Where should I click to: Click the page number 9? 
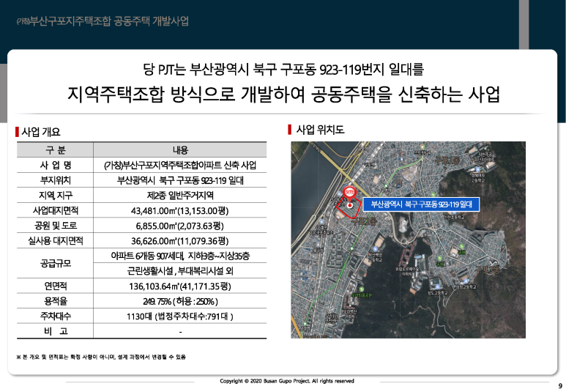click(x=560, y=386)
